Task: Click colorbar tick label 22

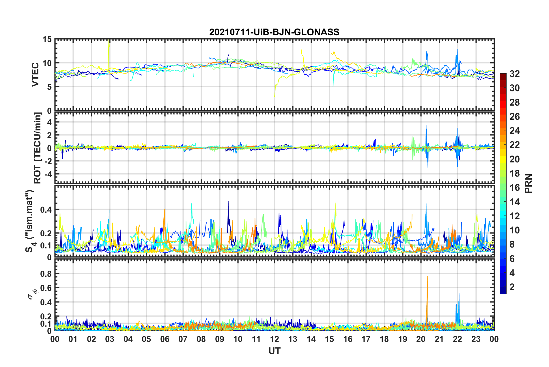Action: coord(514,145)
